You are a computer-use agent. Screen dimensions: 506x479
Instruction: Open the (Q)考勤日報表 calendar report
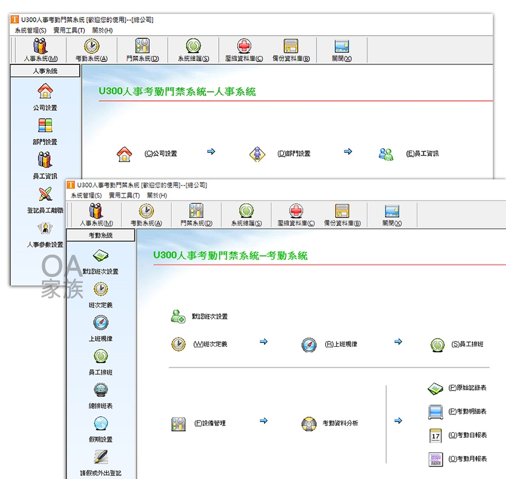467,435
